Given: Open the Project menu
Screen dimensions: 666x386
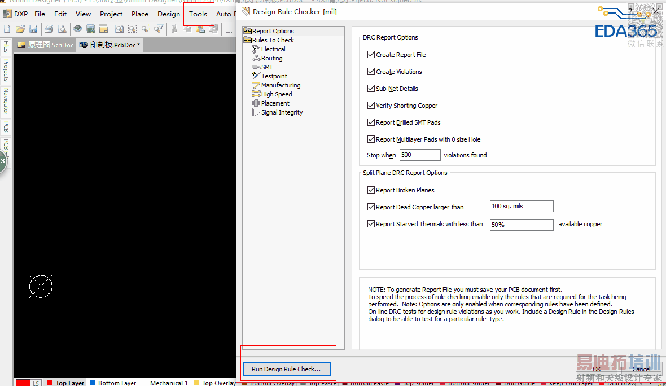Looking at the screenshot, I should [111, 14].
